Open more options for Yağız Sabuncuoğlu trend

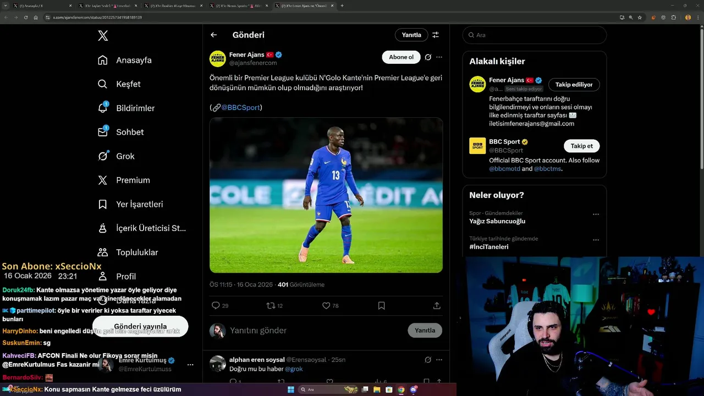click(596, 215)
